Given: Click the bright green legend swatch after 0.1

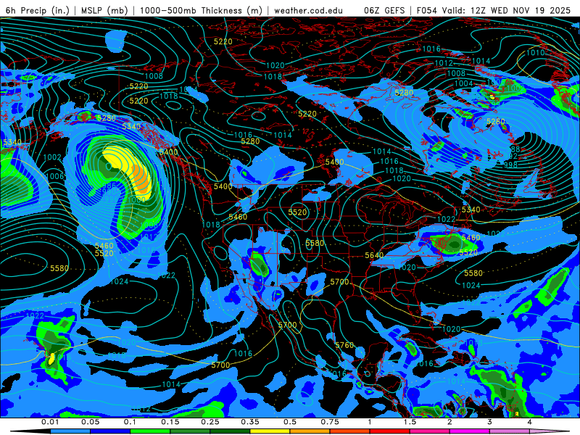Looking at the screenshot, I should coord(150,431).
